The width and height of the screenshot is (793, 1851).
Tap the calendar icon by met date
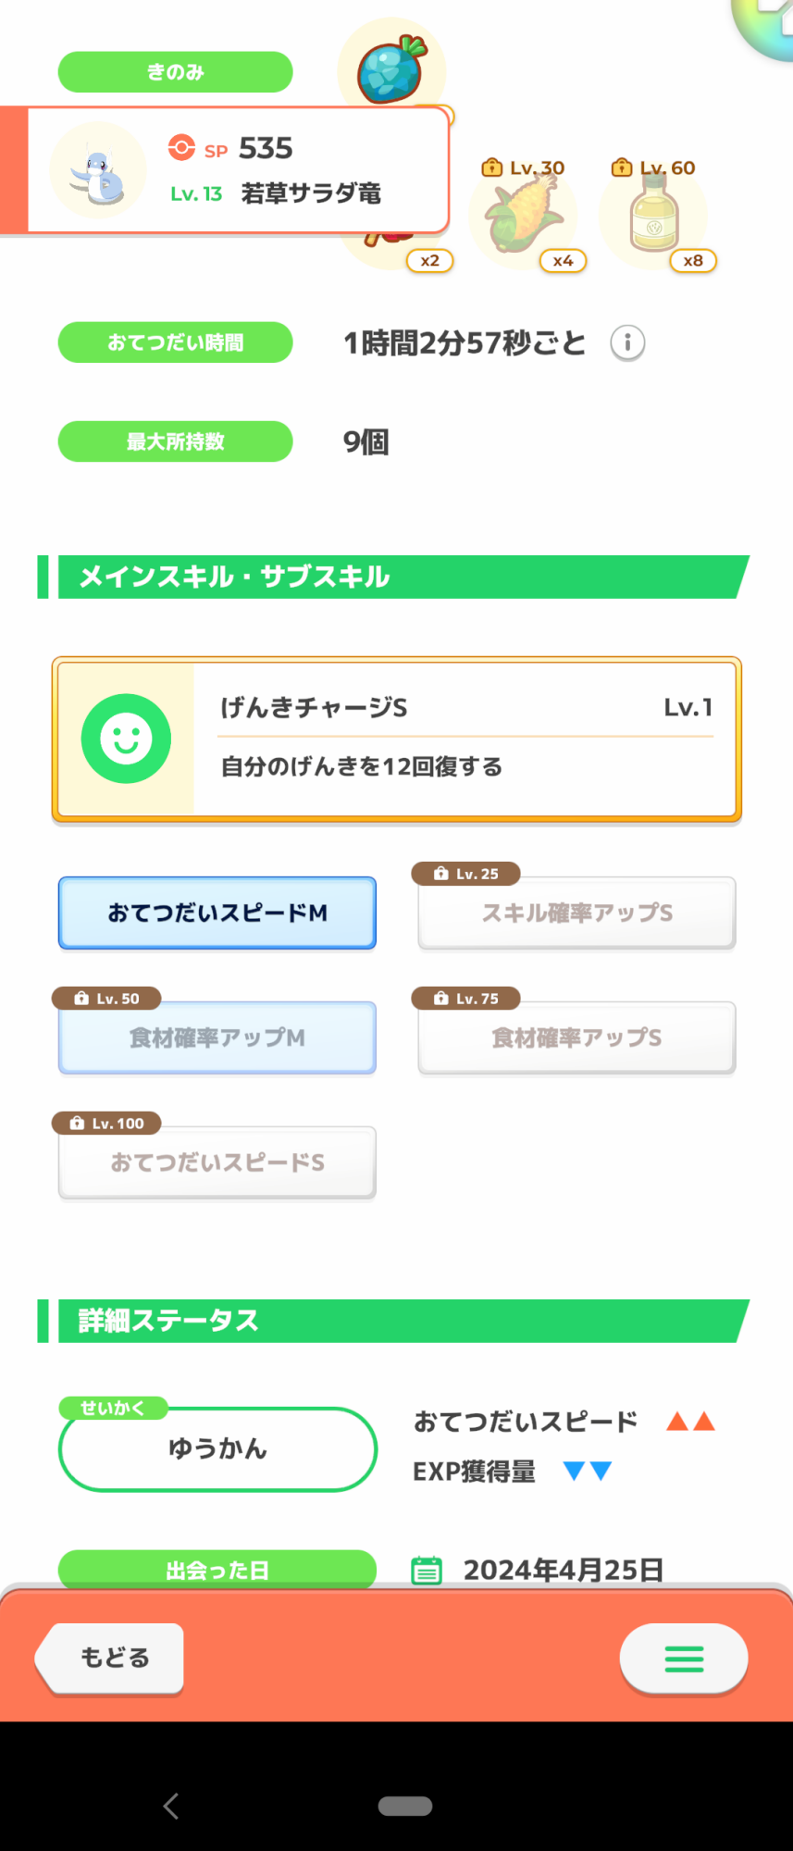click(x=427, y=1571)
